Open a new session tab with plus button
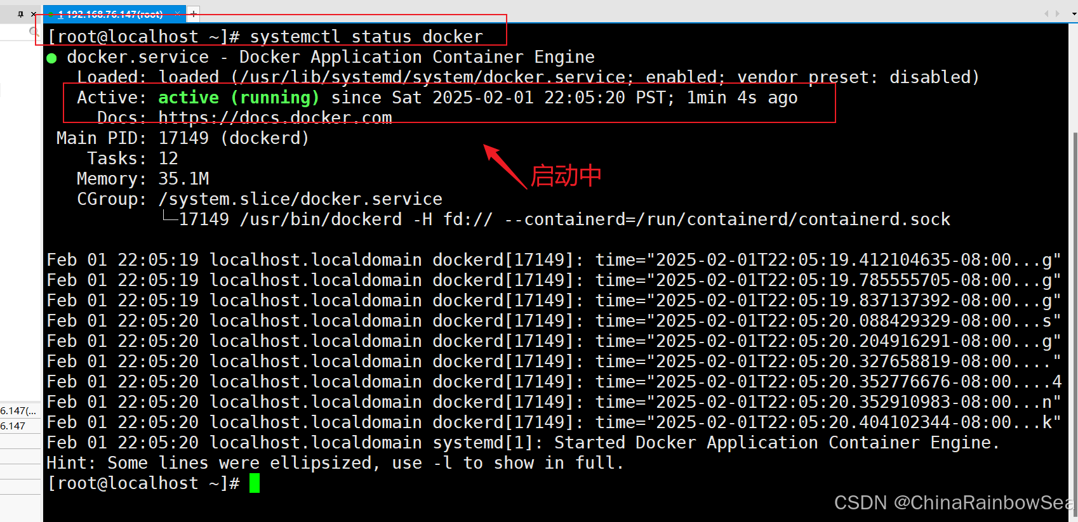Viewport: 1078px width, 522px height. click(194, 13)
